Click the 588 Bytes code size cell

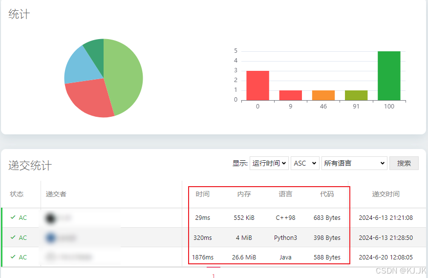point(327,257)
